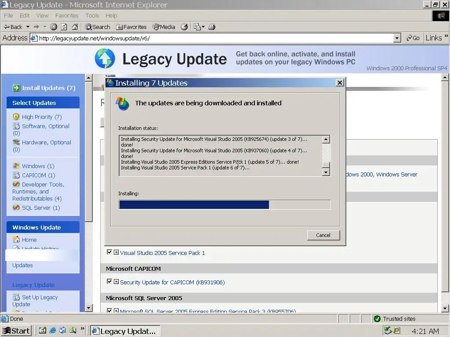This screenshot has height=337, width=450.
Task: Open the Forward button history dropdown
Action: click(45, 27)
